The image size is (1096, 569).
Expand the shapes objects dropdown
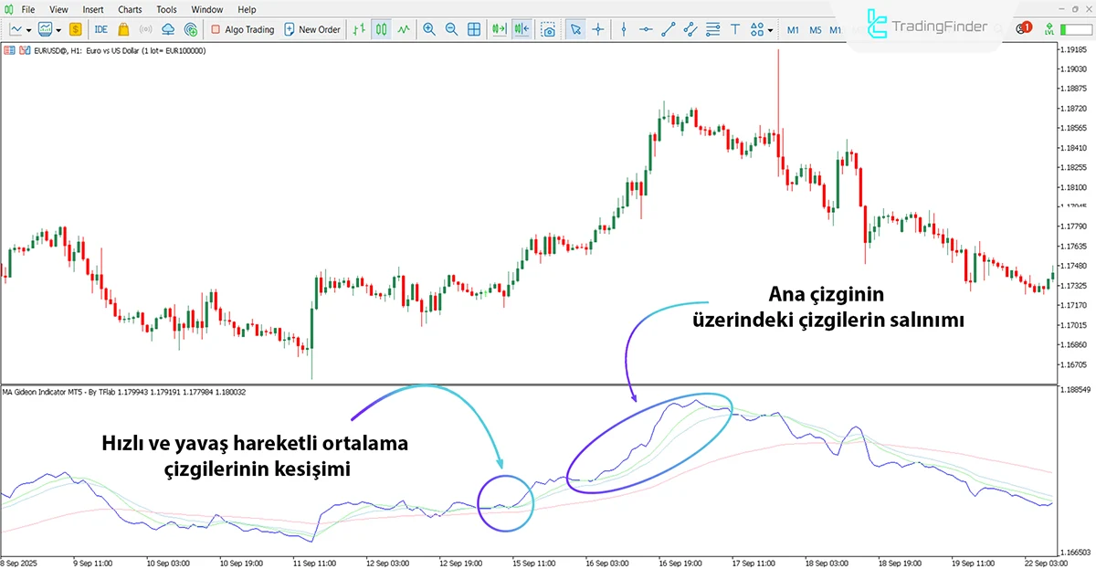pos(770,29)
